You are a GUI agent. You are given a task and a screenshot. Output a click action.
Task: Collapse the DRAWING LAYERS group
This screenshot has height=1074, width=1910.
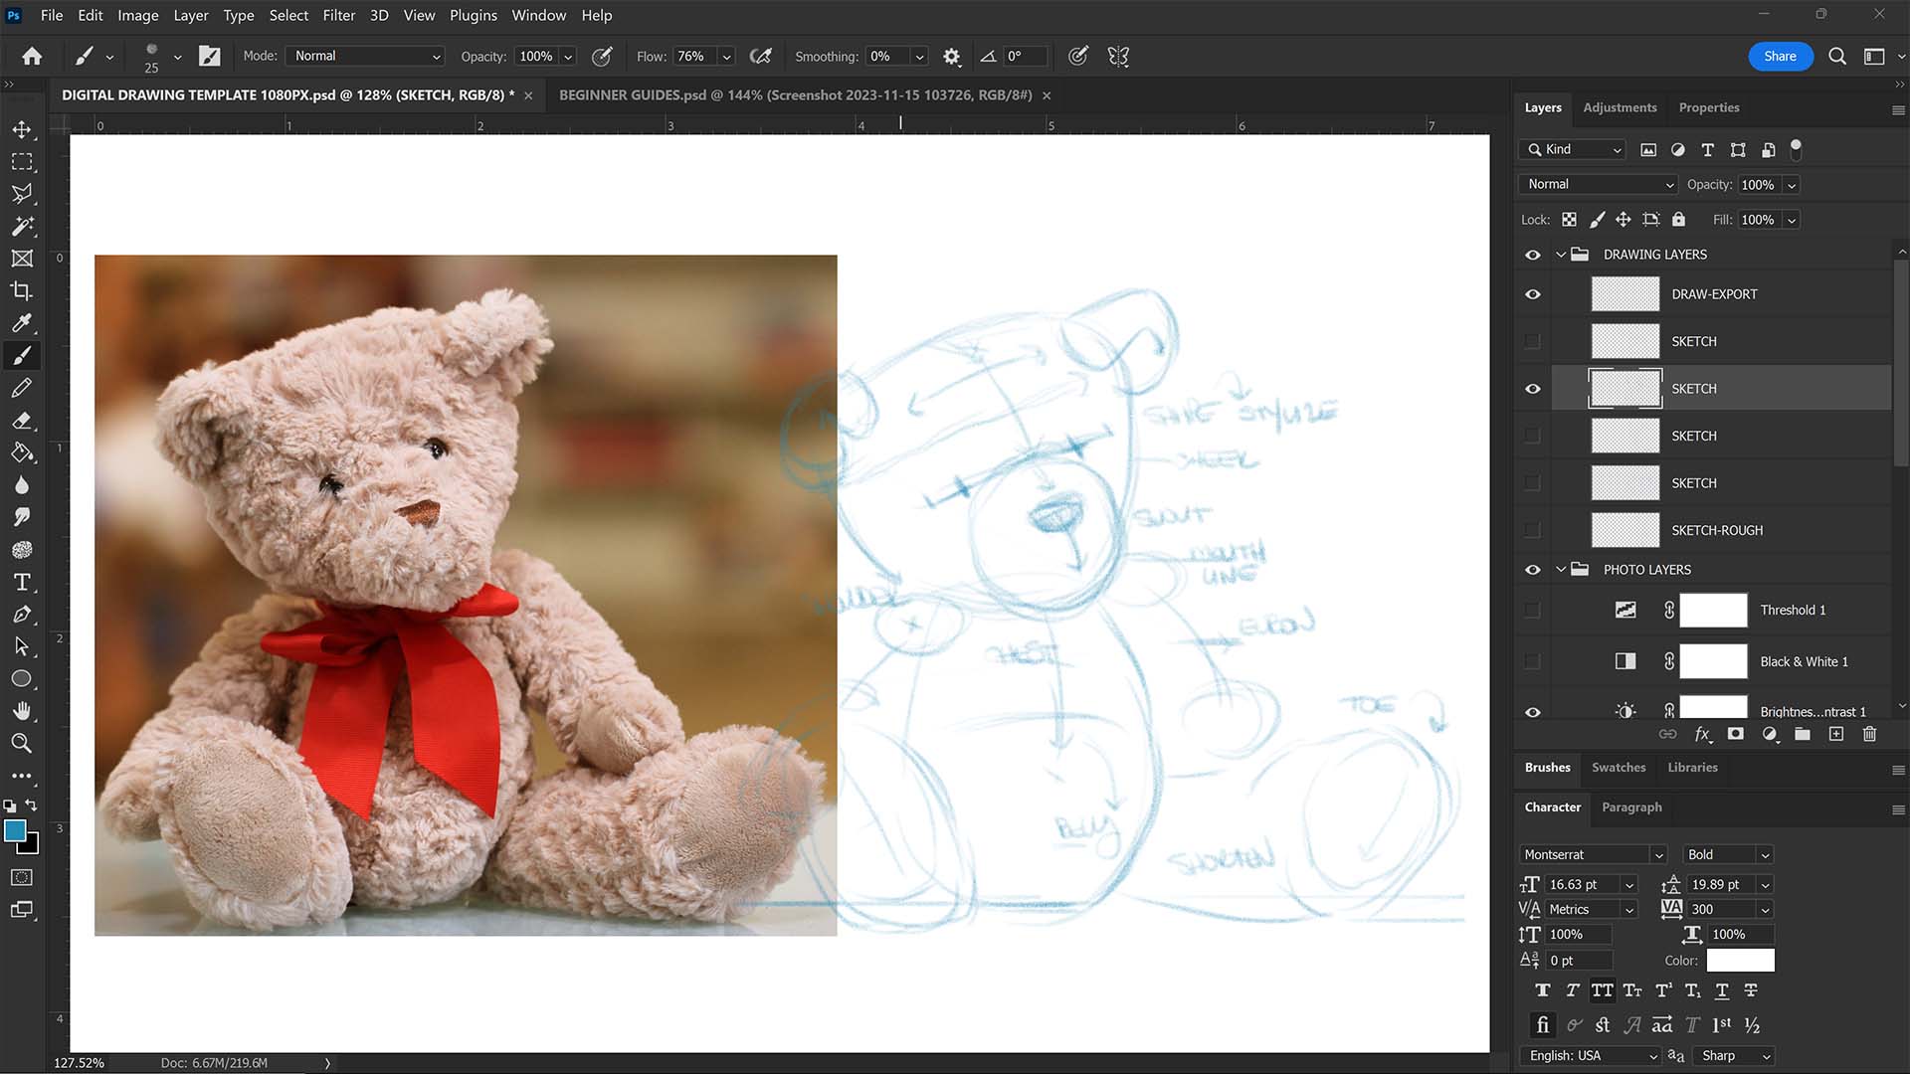pos(1560,255)
